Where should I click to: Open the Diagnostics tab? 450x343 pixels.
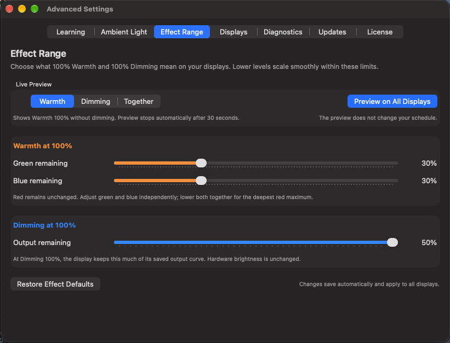[283, 32]
